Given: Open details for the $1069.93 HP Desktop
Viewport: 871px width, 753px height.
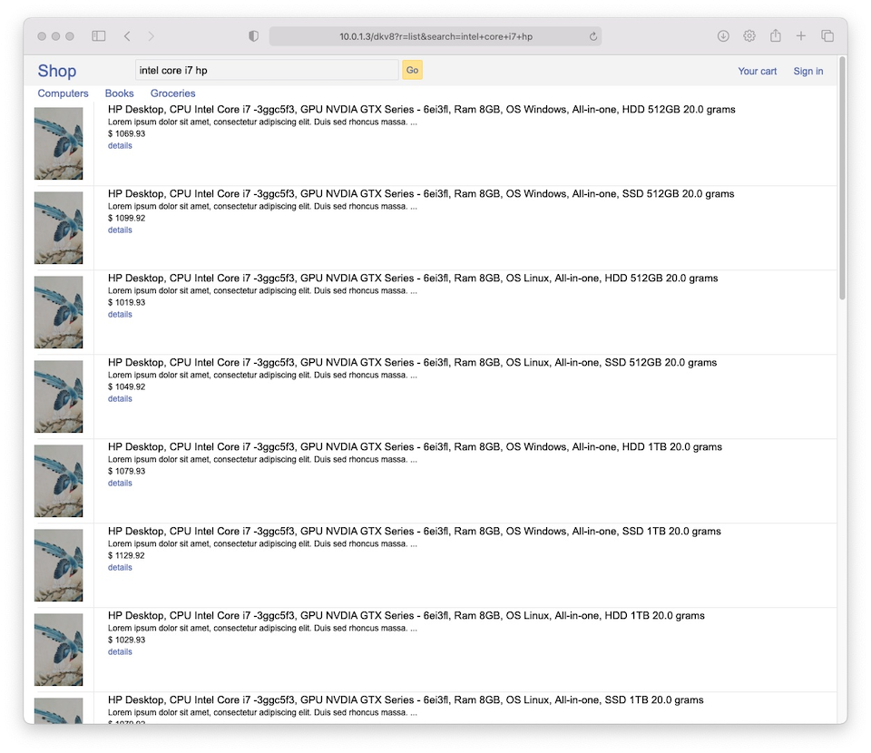Looking at the screenshot, I should [x=120, y=146].
